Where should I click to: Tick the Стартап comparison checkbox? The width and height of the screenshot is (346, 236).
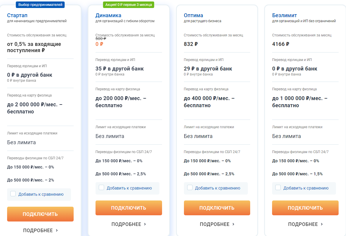[13, 194]
